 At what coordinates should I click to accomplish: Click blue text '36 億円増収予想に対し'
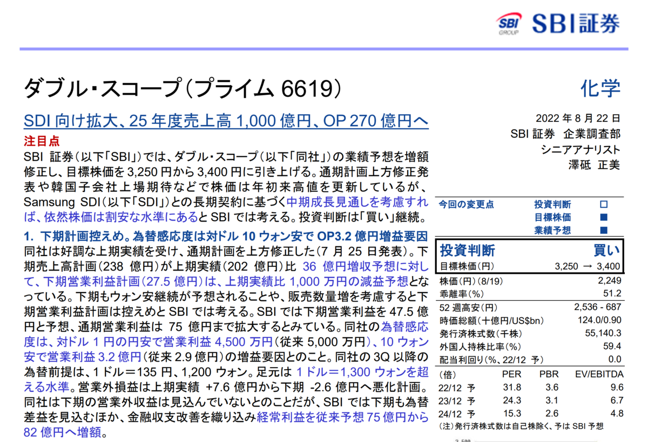[x=366, y=266]
